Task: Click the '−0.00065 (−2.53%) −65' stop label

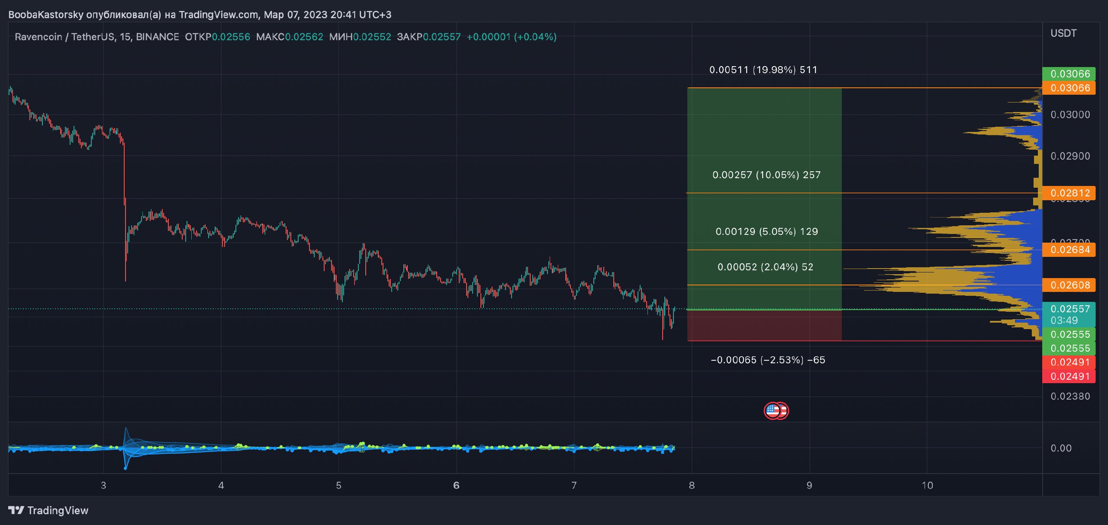Action: [x=768, y=360]
